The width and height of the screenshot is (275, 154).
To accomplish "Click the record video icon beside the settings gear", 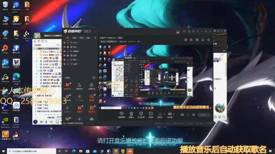I will 183,115.
